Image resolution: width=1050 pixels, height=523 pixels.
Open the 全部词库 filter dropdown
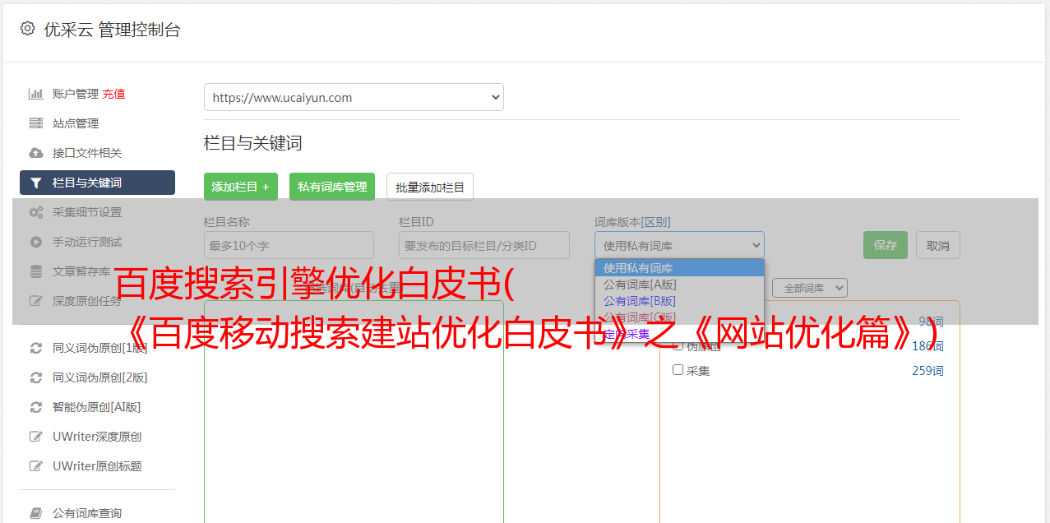click(x=809, y=288)
